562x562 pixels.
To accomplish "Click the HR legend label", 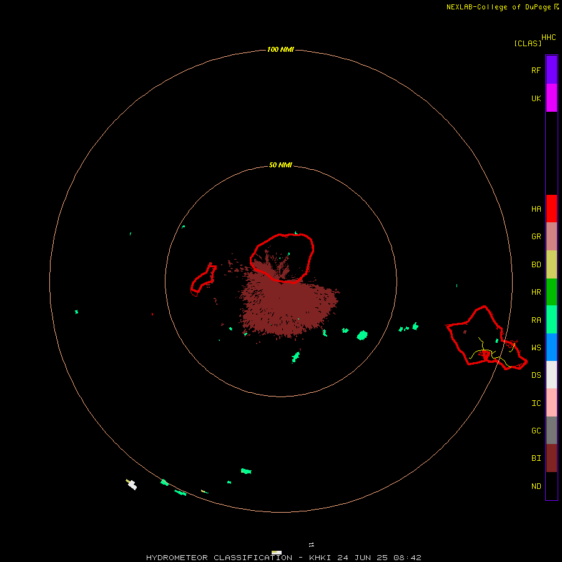I will (536, 292).
